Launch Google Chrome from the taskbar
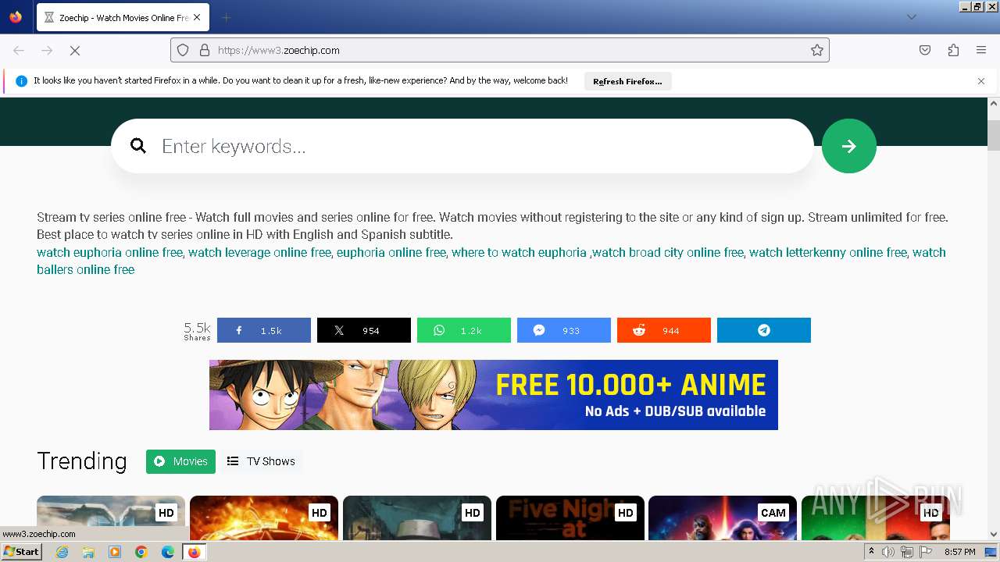This screenshot has height=562, width=1000. click(x=141, y=552)
